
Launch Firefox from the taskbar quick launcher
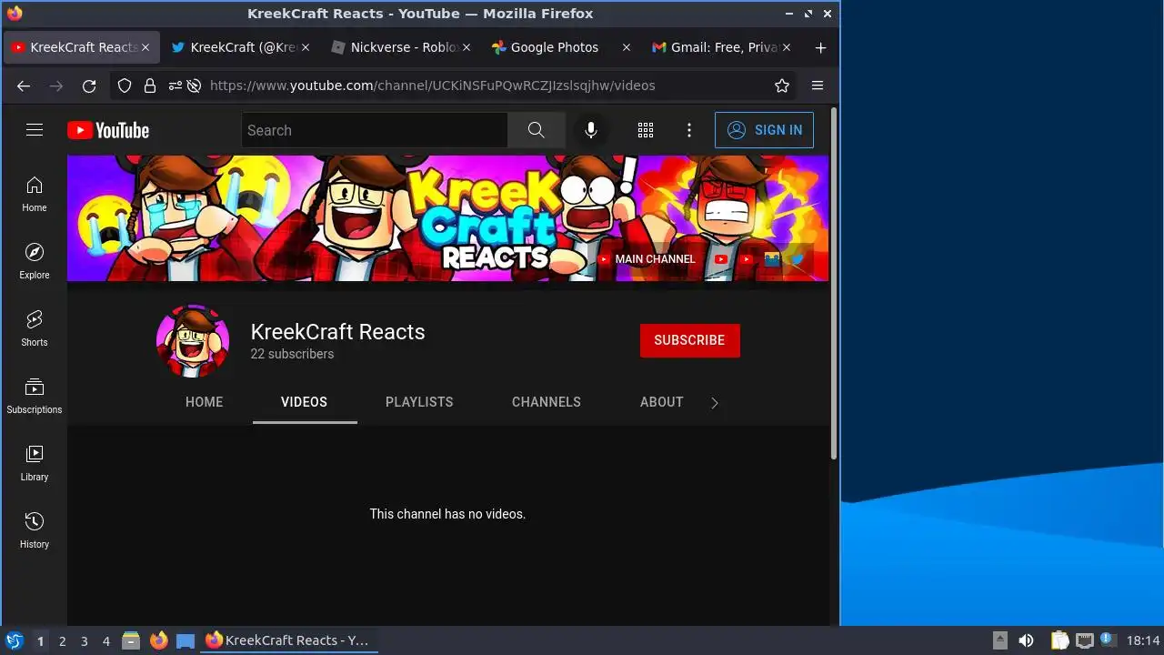[159, 640]
